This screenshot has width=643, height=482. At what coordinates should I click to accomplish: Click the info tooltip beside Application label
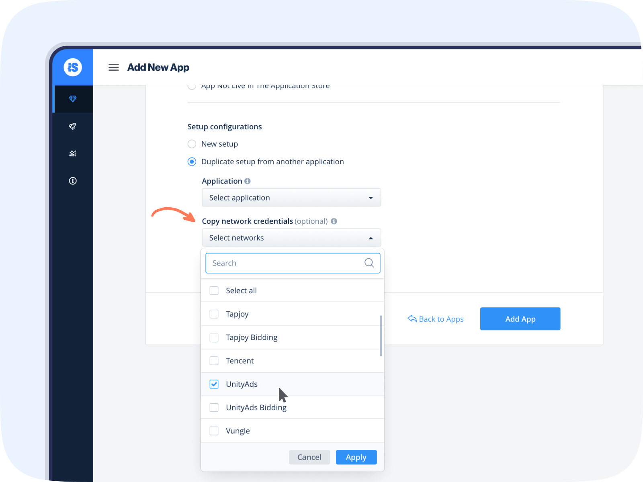pyautogui.click(x=248, y=181)
